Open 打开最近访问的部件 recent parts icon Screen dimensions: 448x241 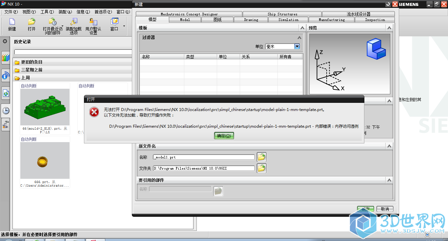point(52,26)
